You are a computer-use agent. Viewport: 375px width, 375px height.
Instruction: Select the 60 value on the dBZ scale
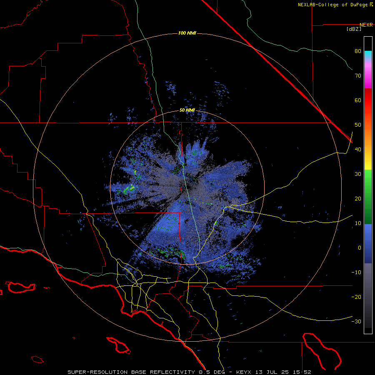coord(358,100)
